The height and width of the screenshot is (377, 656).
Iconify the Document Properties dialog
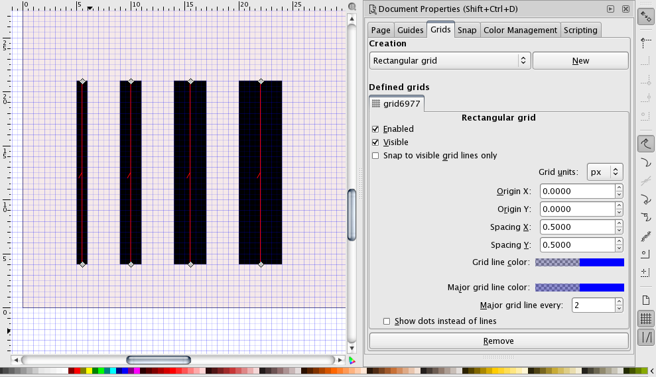pyautogui.click(x=611, y=9)
